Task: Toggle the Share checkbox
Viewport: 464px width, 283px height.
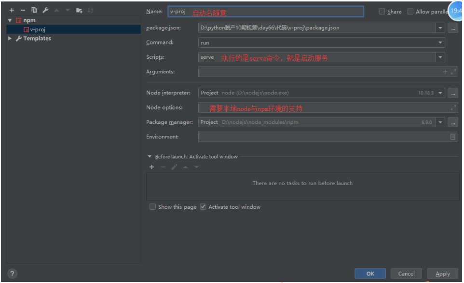Action: [x=382, y=12]
